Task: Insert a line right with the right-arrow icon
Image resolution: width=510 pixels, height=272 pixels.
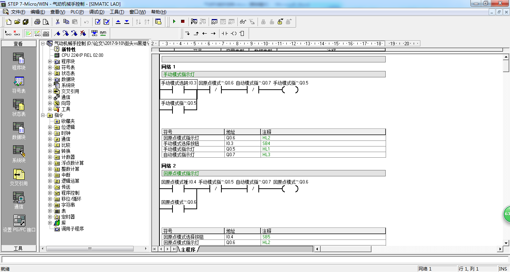Action: coord(213,33)
